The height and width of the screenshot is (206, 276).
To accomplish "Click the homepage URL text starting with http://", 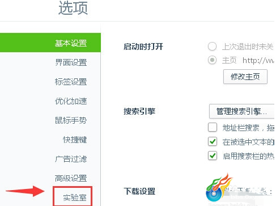I will point(258,61).
